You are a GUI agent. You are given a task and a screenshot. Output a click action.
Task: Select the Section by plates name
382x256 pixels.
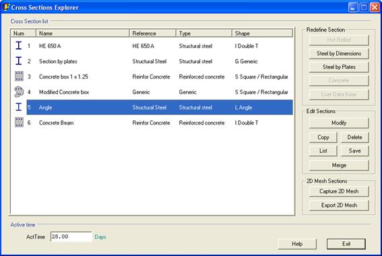[58, 61]
